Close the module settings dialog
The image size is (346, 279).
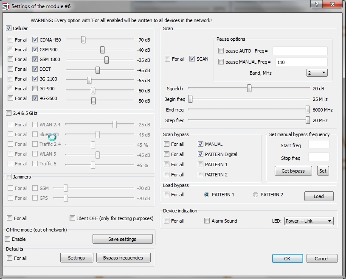332,4
